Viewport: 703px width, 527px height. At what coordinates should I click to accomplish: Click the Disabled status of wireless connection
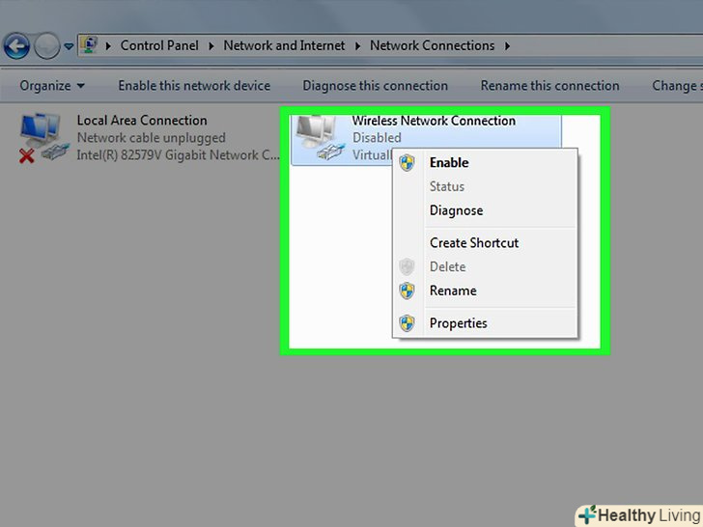pyautogui.click(x=377, y=138)
